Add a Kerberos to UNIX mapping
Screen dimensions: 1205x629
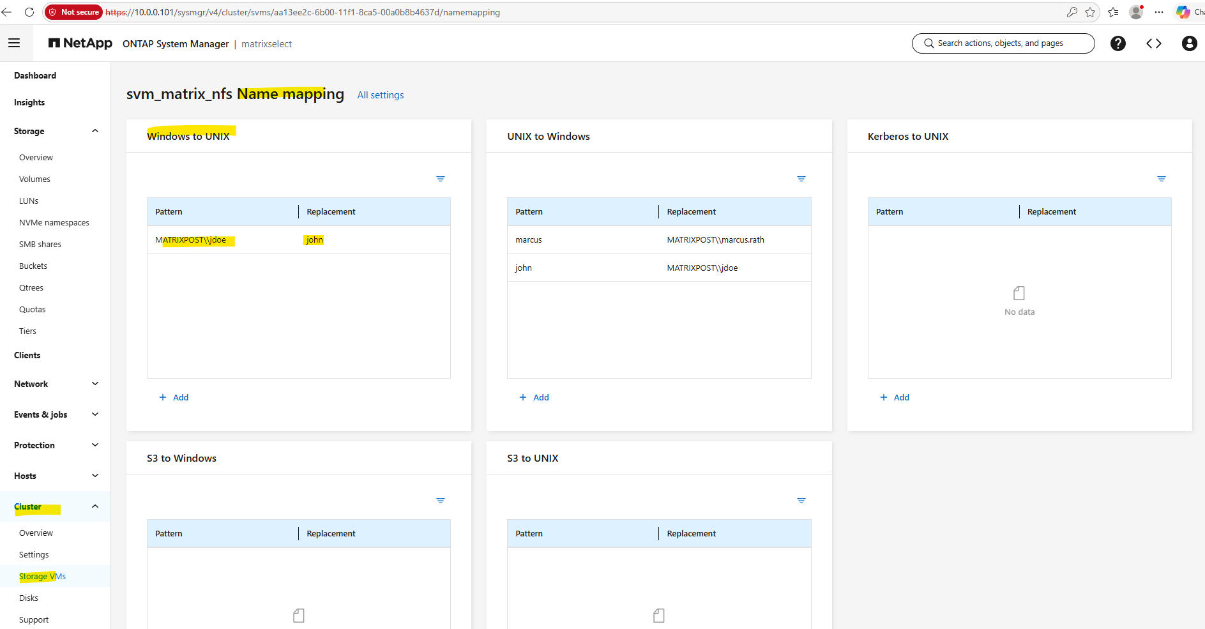coord(895,397)
